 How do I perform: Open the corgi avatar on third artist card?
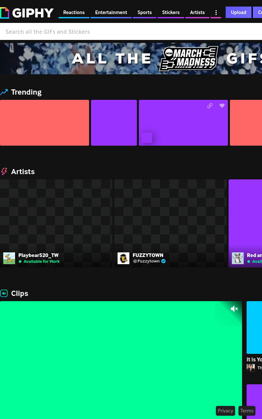click(x=238, y=258)
